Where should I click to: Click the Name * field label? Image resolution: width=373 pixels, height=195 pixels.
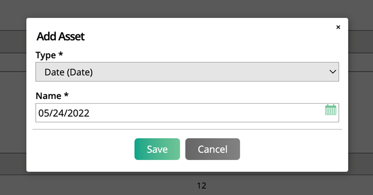52,96
